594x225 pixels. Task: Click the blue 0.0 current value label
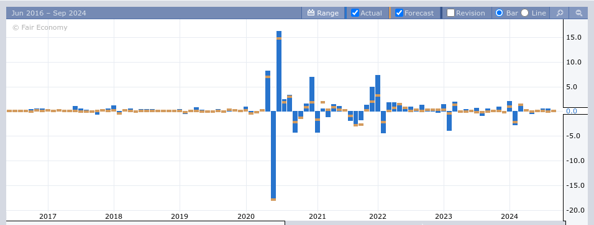coord(571,111)
